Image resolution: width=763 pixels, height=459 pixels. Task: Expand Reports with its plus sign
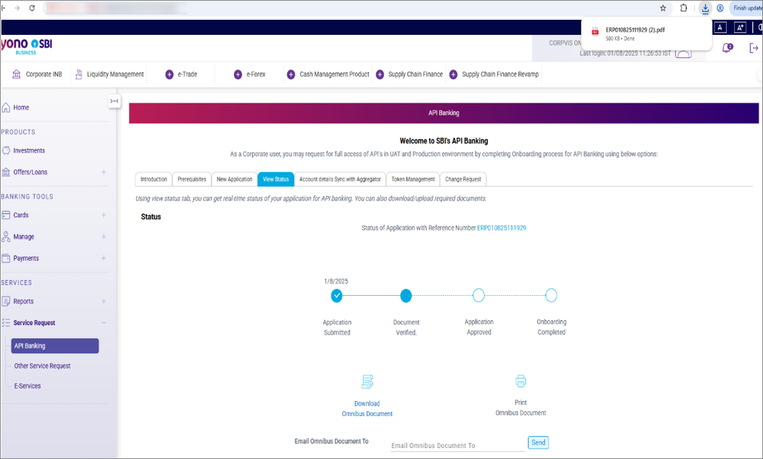point(104,301)
